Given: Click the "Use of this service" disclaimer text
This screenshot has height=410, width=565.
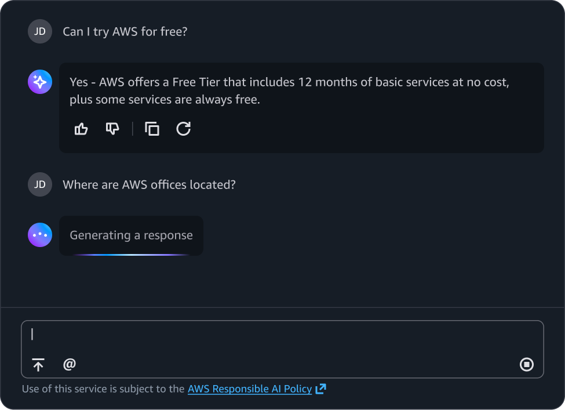Looking at the screenshot, I should click(x=103, y=389).
